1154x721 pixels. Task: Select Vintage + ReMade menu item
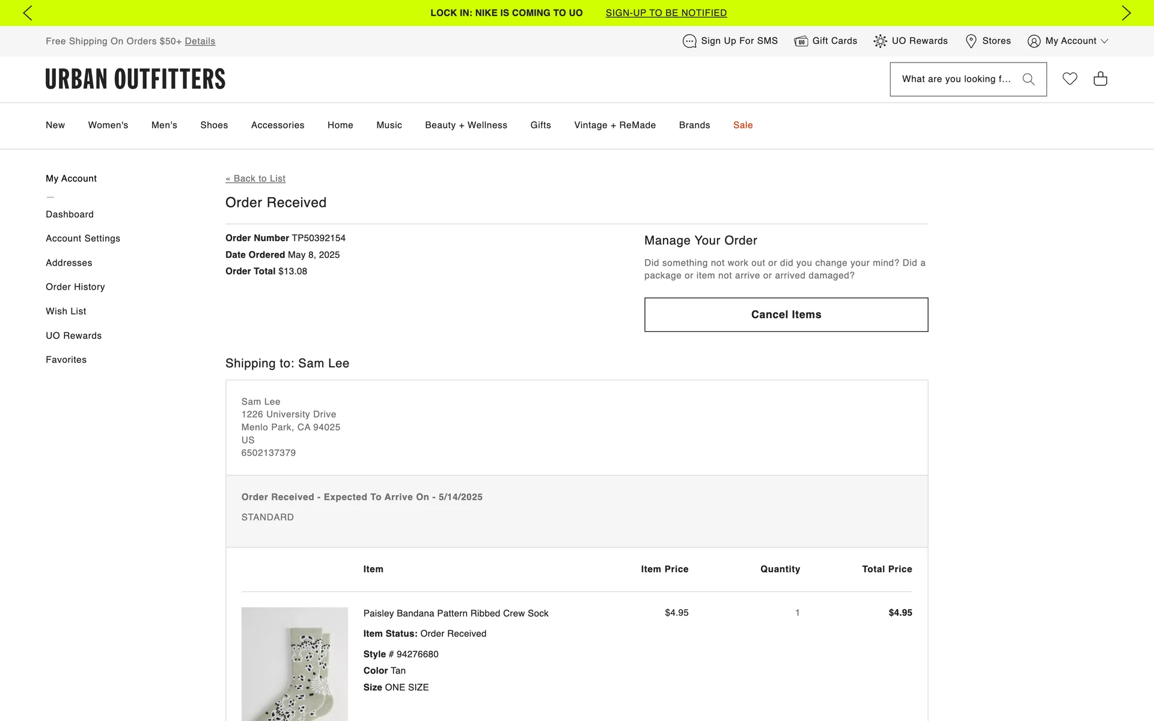point(615,125)
